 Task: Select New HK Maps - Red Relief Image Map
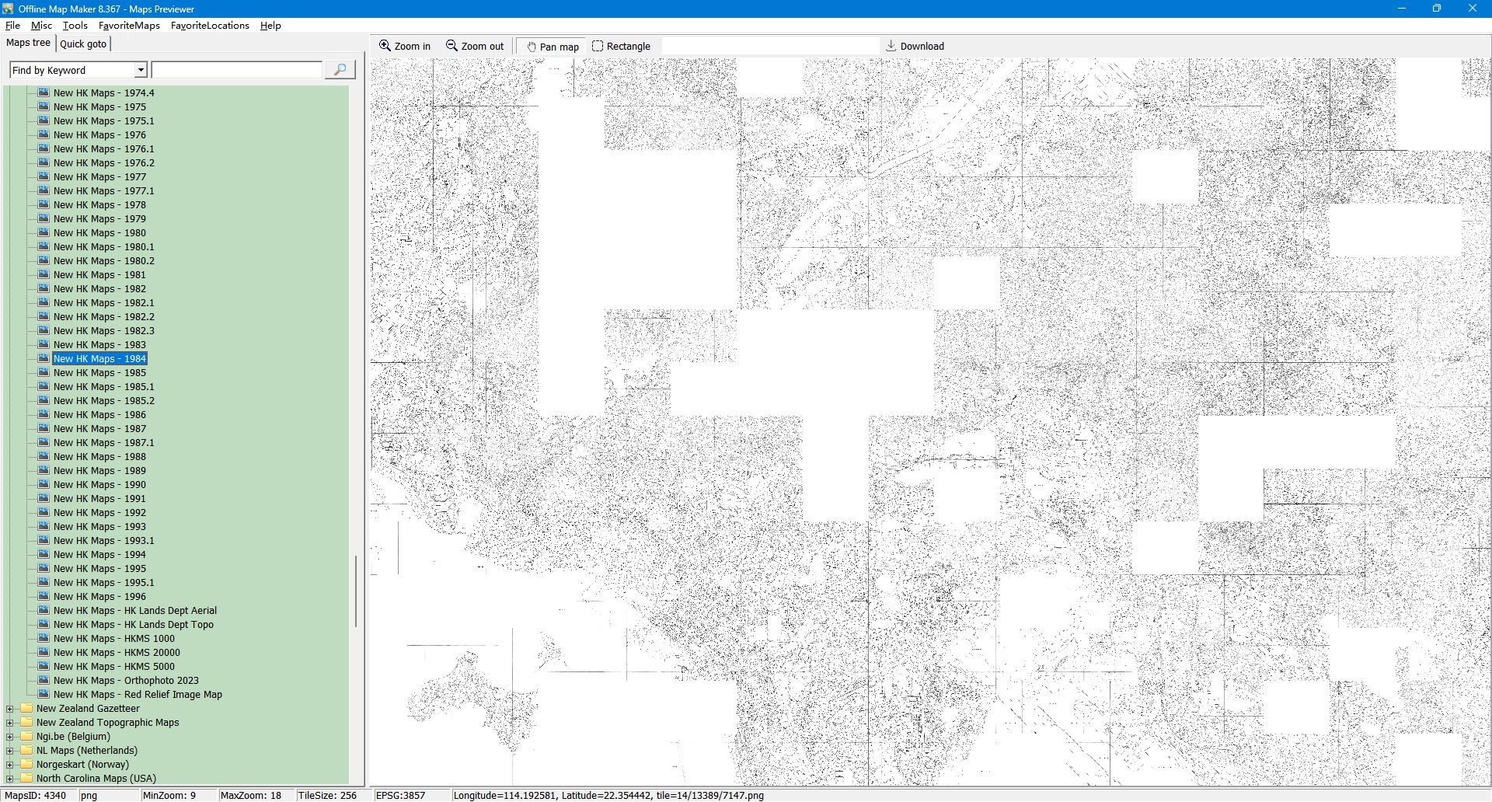(x=138, y=695)
